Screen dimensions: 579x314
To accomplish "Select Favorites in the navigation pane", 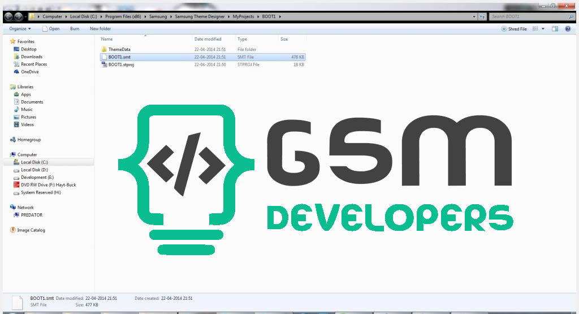I will 25,42.
